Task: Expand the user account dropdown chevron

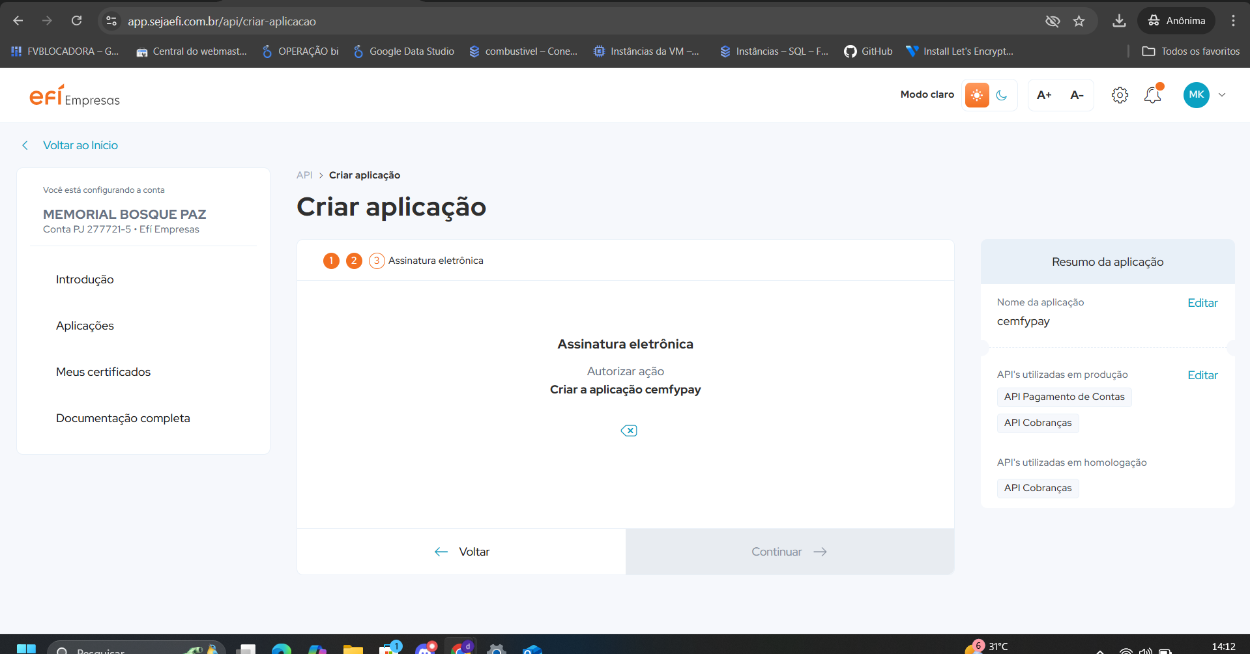Action: 1222,95
